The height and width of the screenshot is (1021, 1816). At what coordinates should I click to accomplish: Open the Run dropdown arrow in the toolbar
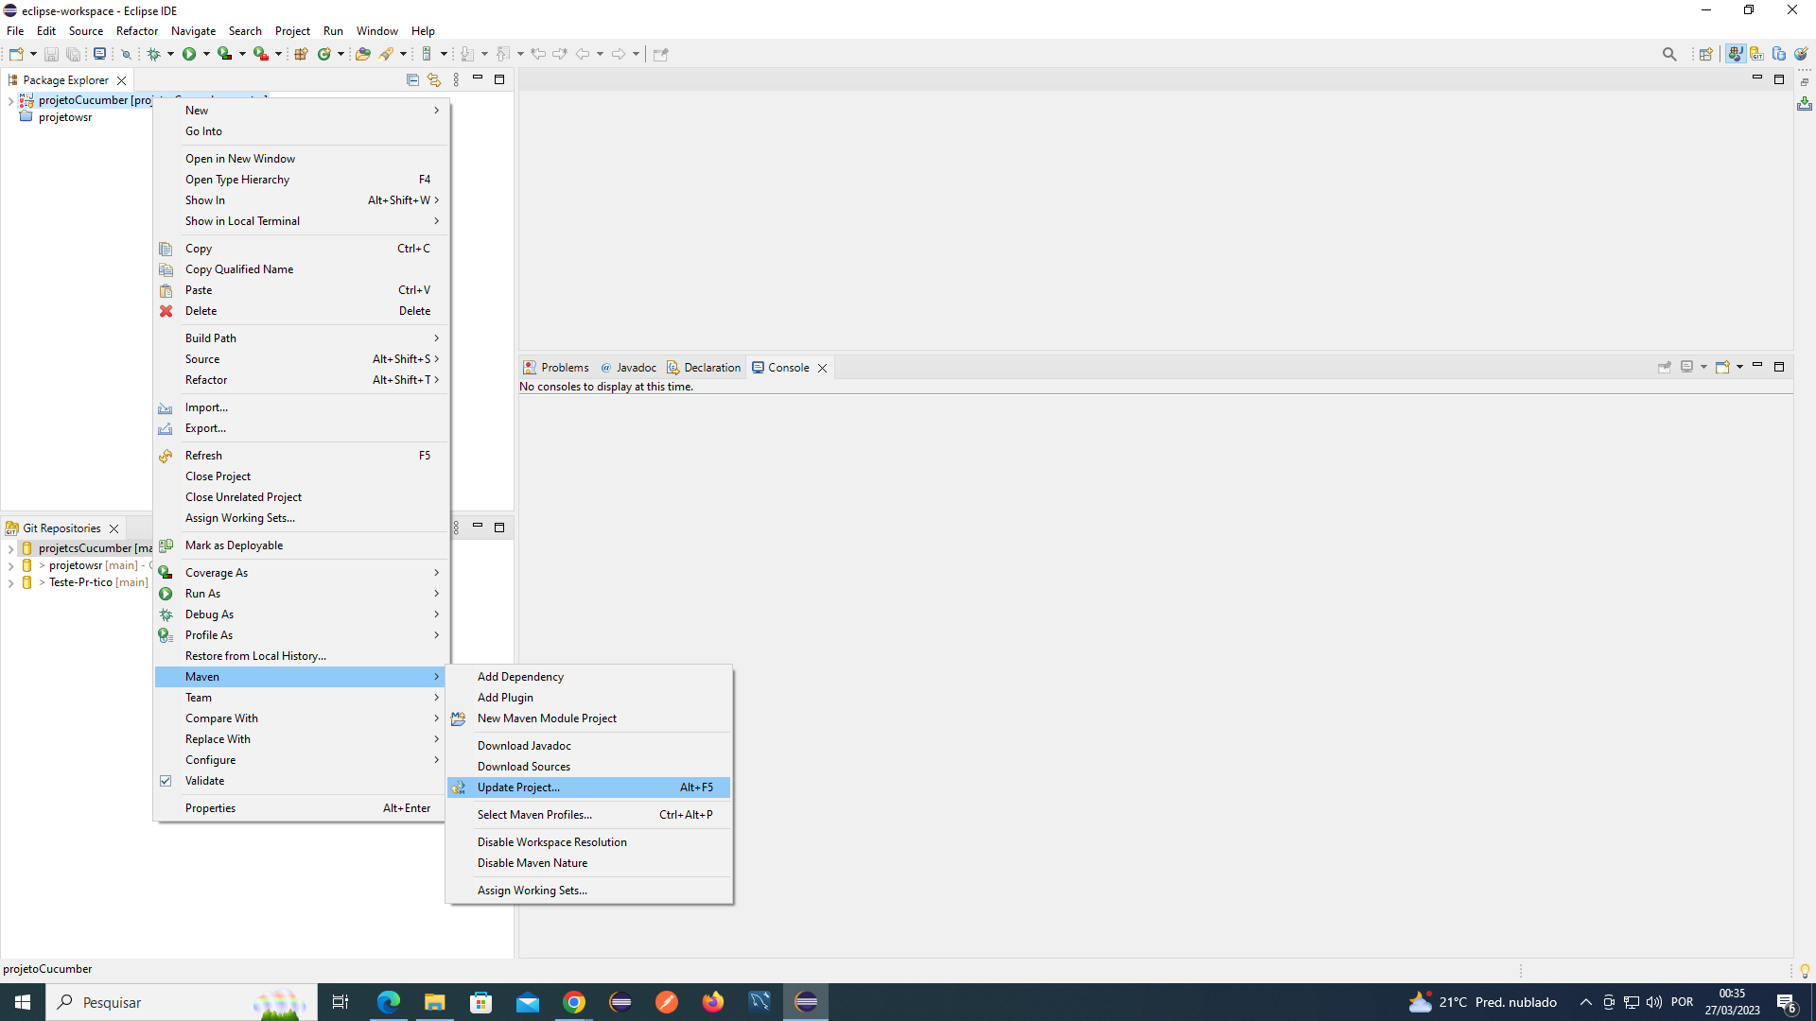click(206, 54)
